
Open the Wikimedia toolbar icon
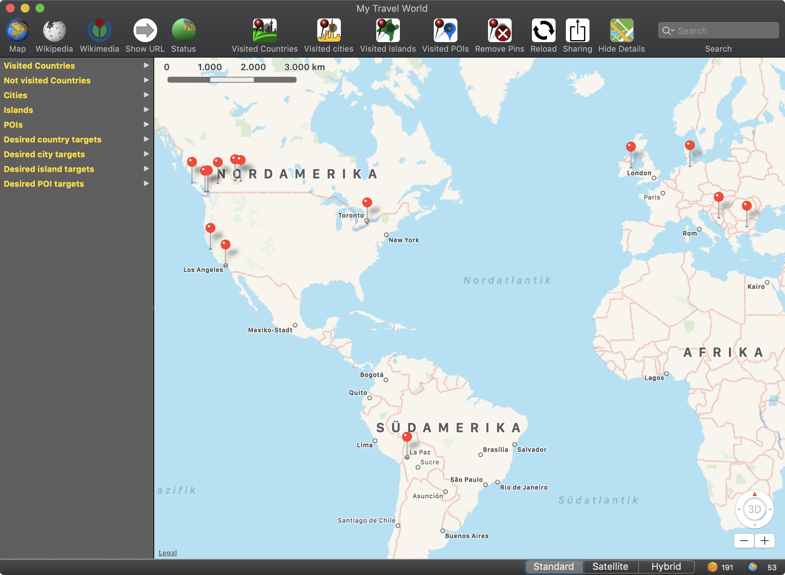click(x=99, y=30)
